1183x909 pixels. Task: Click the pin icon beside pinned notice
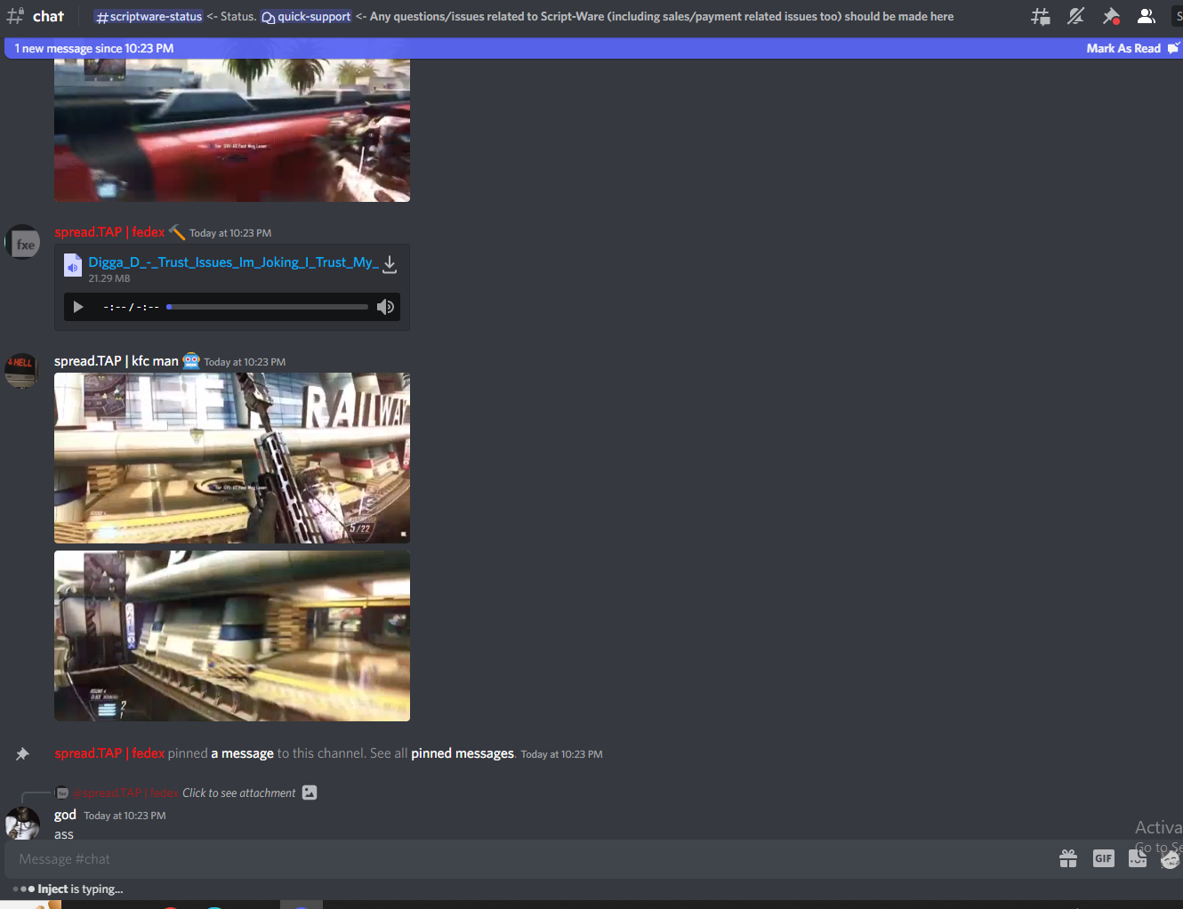[x=22, y=754]
